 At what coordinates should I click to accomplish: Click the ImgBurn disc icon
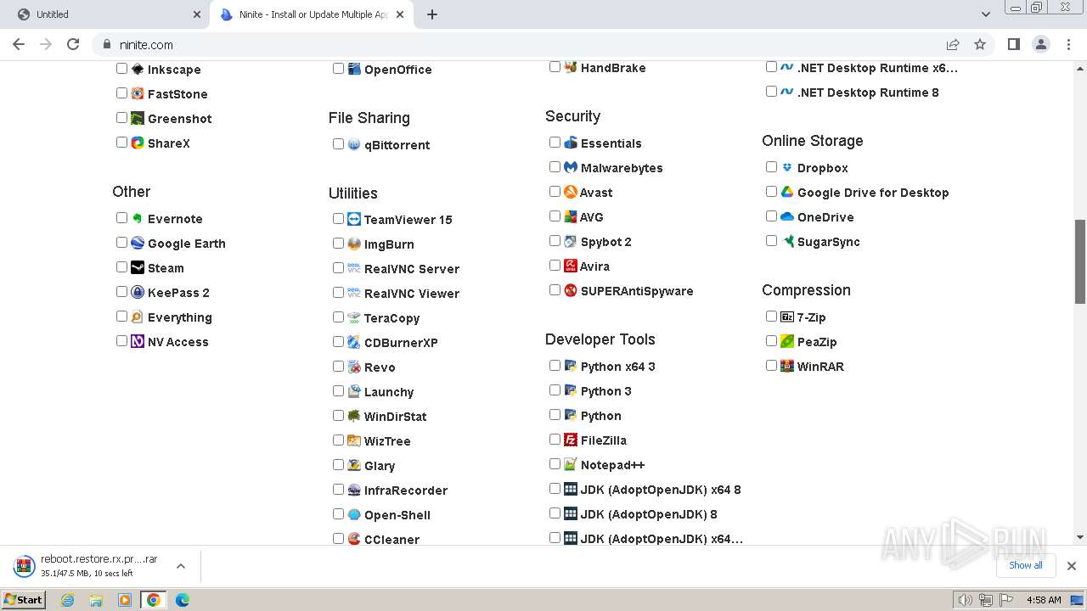[354, 244]
